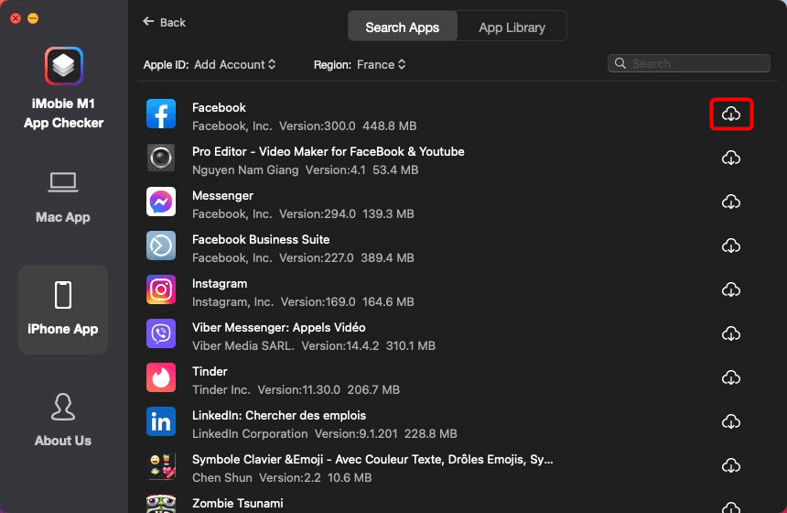Switch to the App Library tab
This screenshot has width=787, height=513.
(x=512, y=27)
